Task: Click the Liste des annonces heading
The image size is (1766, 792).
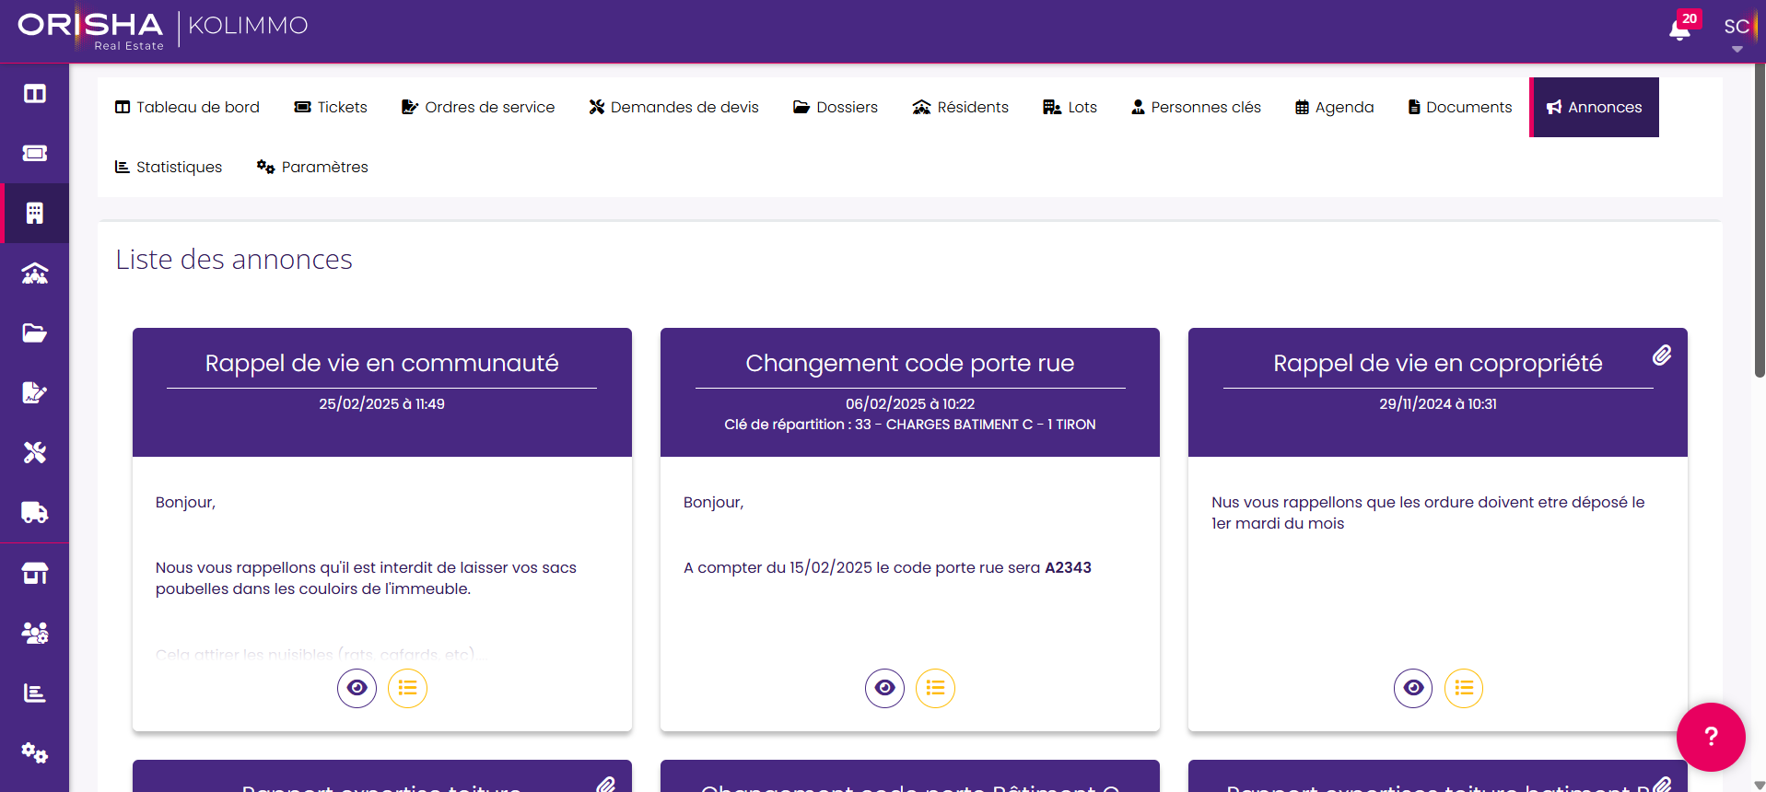Action: click(234, 260)
